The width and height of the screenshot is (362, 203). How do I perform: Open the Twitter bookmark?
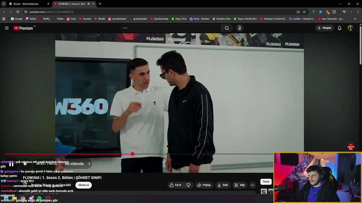pos(58,19)
